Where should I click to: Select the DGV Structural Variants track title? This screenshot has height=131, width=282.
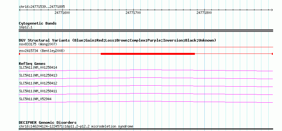pos(118,40)
